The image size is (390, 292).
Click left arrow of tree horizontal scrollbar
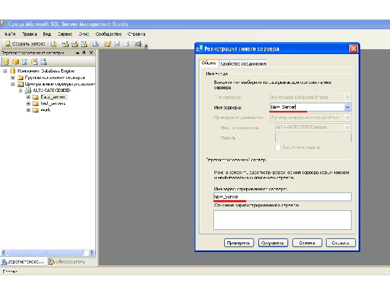(x=3, y=253)
